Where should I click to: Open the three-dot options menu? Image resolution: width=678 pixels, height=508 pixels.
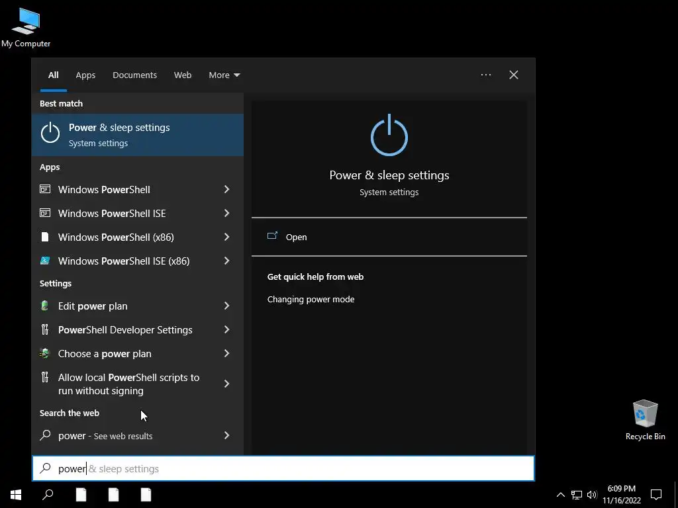point(485,75)
